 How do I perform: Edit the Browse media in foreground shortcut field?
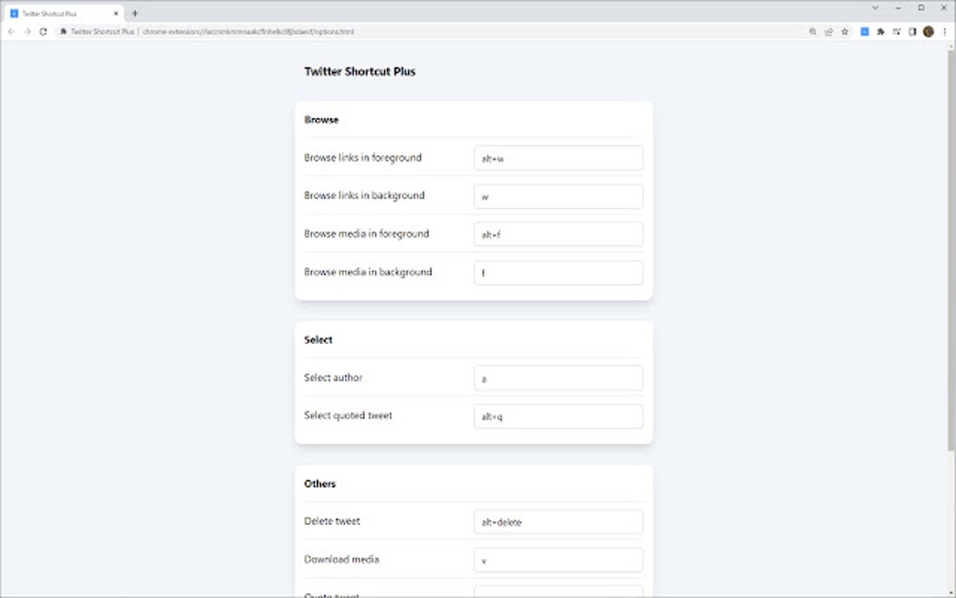pyautogui.click(x=558, y=234)
